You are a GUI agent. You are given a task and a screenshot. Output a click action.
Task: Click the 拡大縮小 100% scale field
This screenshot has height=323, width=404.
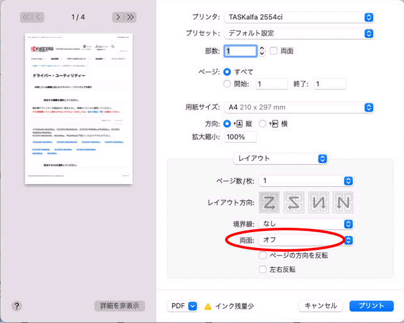pos(240,137)
